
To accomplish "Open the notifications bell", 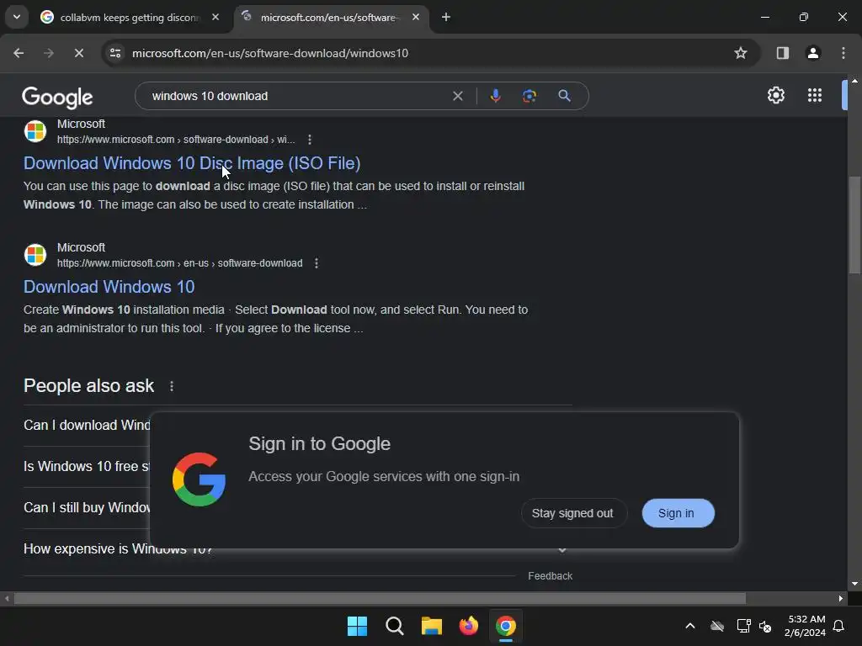I will click(839, 626).
